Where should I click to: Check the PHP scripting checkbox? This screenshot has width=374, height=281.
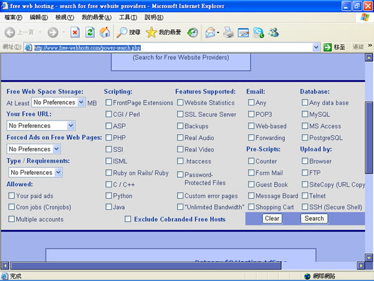109,138
